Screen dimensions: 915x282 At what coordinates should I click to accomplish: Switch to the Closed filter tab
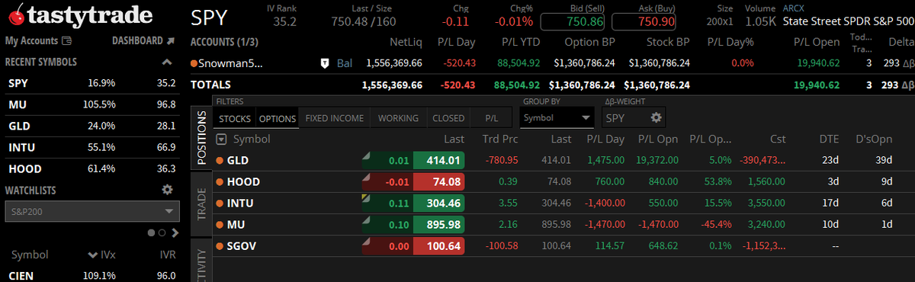click(448, 118)
